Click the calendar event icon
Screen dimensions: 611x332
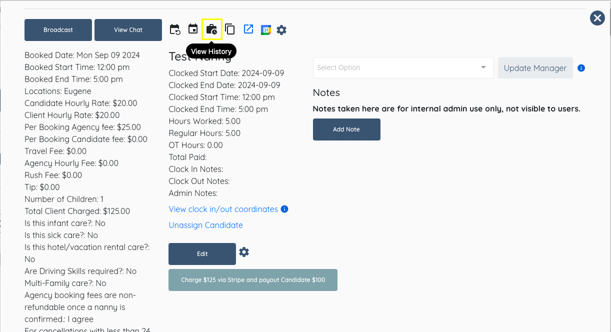(193, 29)
